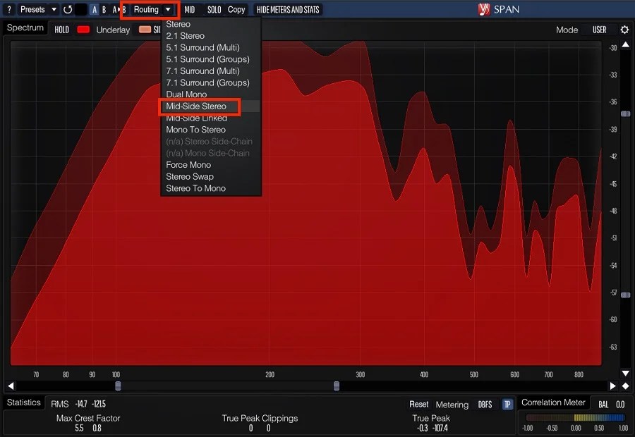The height and width of the screenshot is (437, 635).
Task: Open the Presets dropdown
Action: (39, 9)
